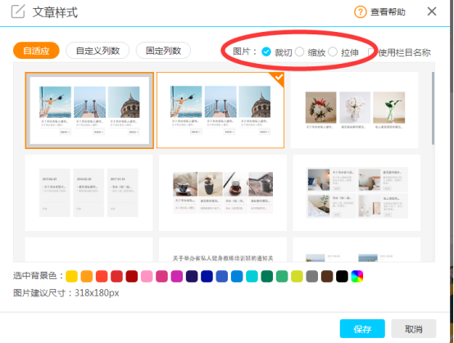Image resolution: width=454 pixels, height=343 pixels.
Task: Click the 保存 button
Action: pyautogui.click(x=362, y=329)
